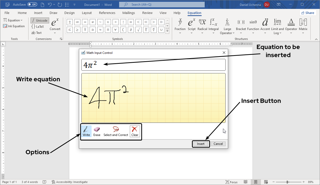Open the symbols gallery more options arrow
Screen dimensions: 320x185
(x=167, y=31)
